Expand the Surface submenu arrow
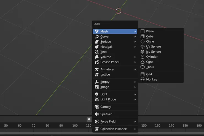Screen dimensions: 204x136 135,42
